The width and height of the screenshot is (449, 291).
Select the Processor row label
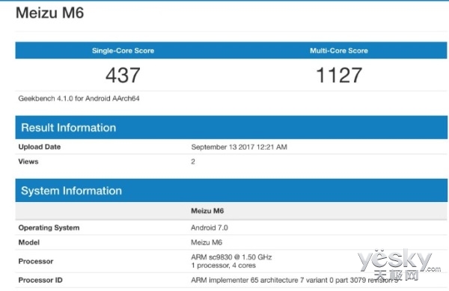tap(36, 261)
